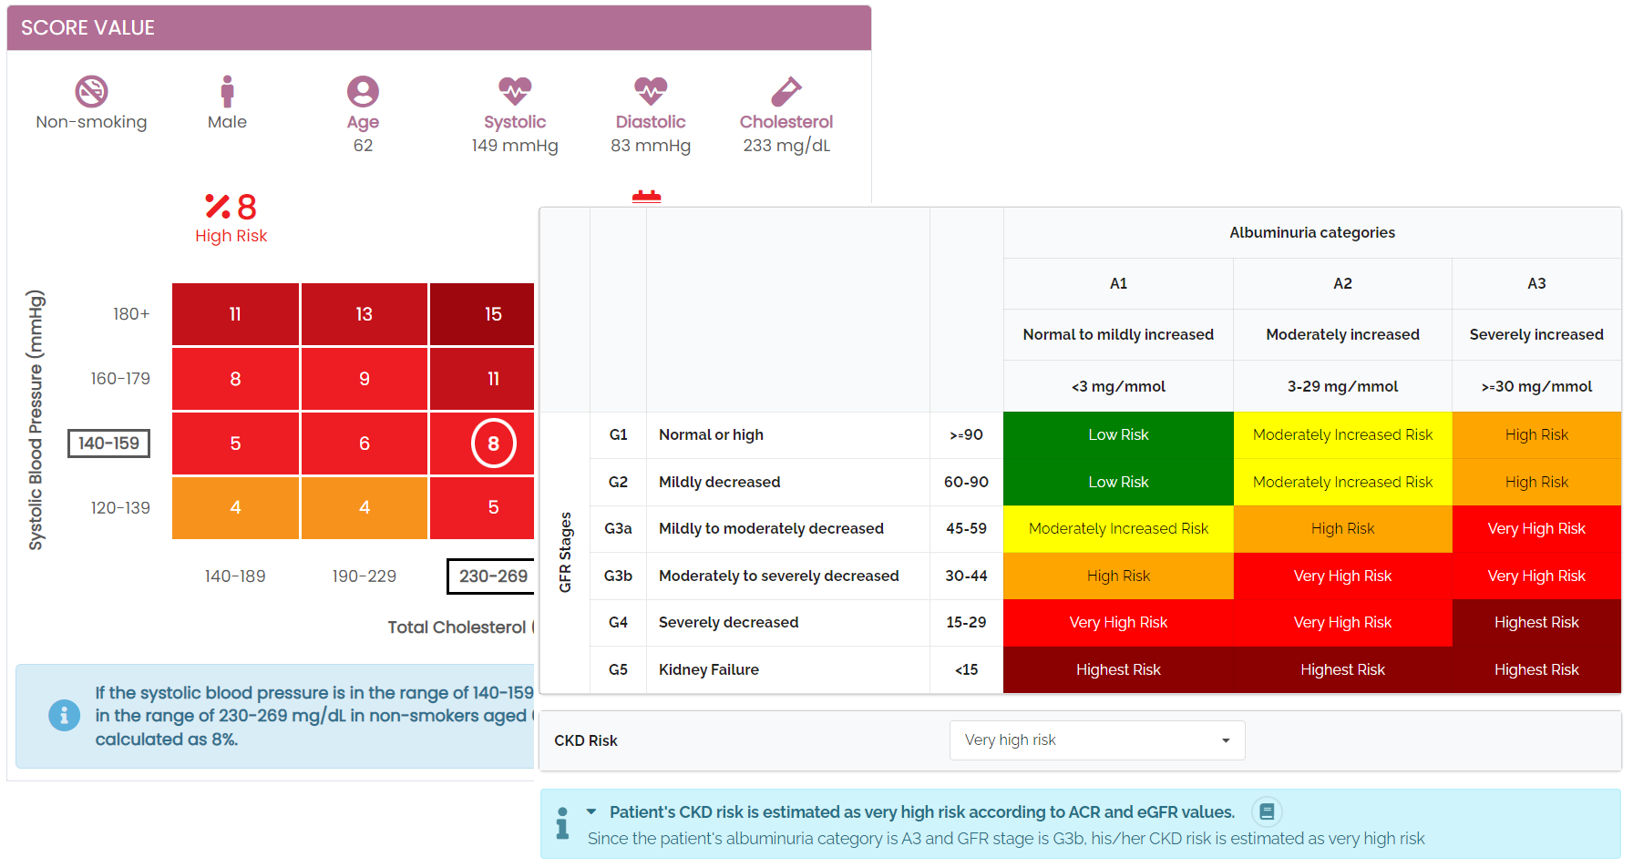Click the Male gender figure icon
The image size is (1633, 867).
[227, 91]
